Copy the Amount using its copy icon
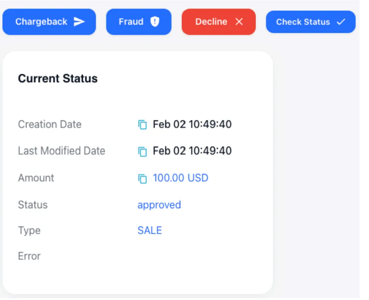This screenshot has width=369, height=300. coord(142,179)
